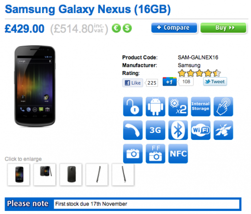Image resolution: width=251 pixels, height=214 pixels.
Task: Add phone to Compare list
Action: click(x=174, y=28)
